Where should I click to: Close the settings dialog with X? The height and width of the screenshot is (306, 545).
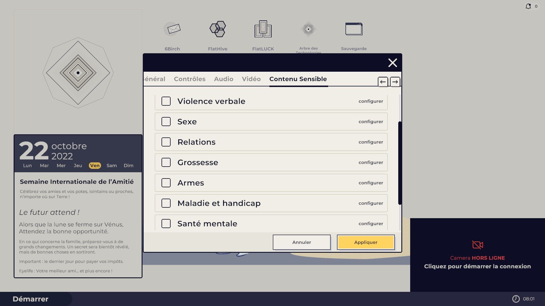393,63
